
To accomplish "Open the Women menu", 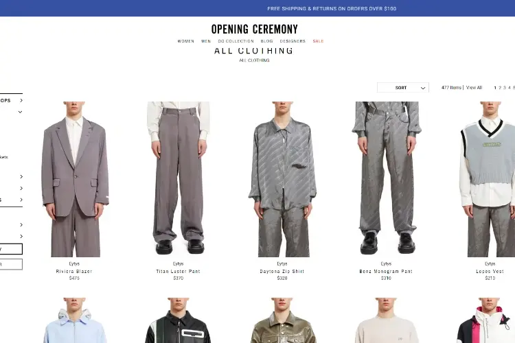I will click(x=186, y=41).
